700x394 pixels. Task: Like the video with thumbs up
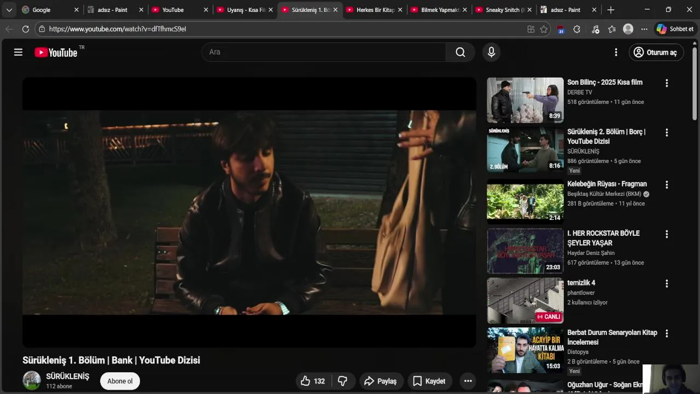click(x=312, y=381)
